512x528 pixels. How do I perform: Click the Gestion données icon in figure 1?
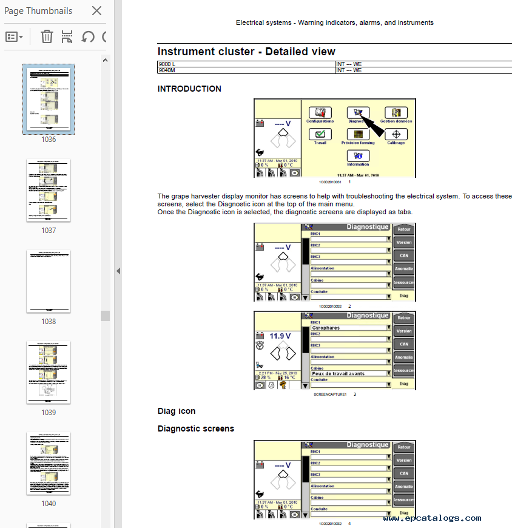tap(396, 113)
